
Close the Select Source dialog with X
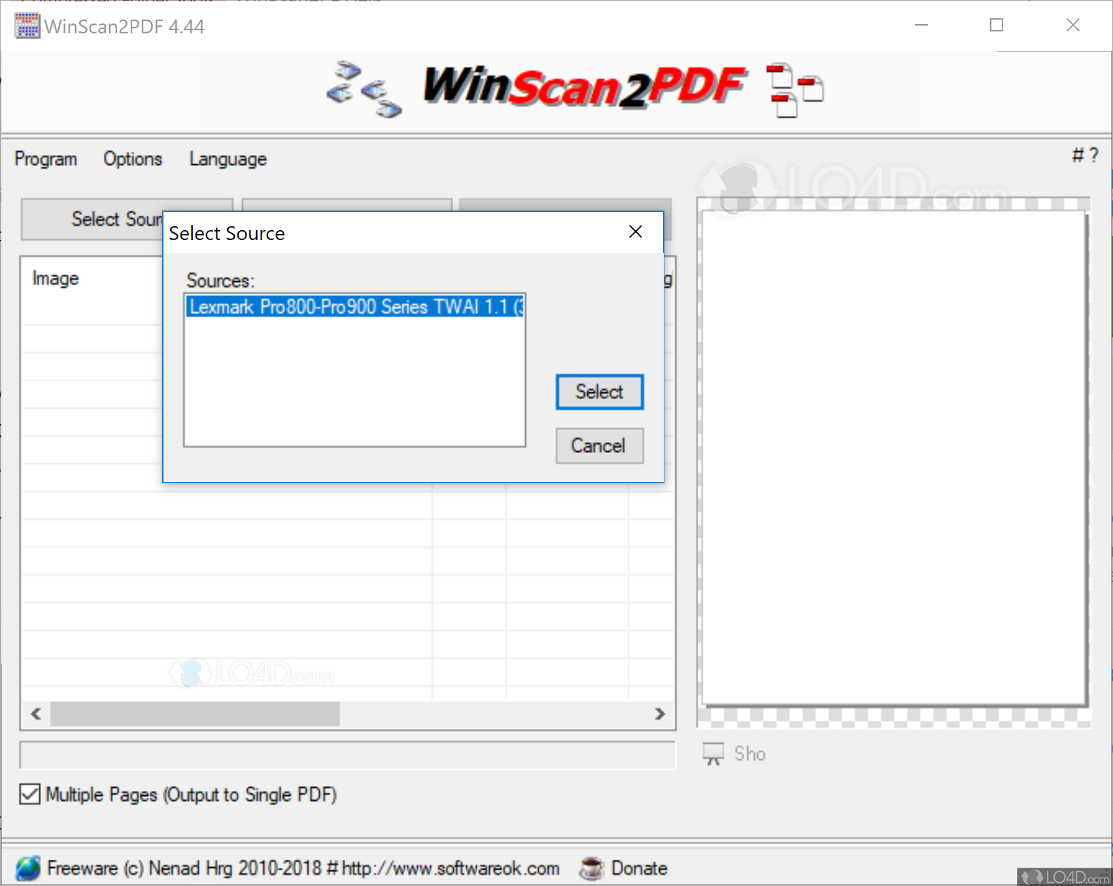(x=636, y=232)
